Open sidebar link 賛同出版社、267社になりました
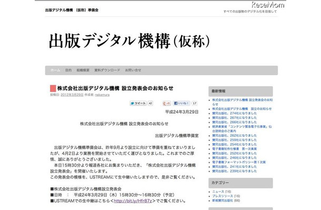Image resolution: width=321 pixels, height=210 pixels. (234, 118)
